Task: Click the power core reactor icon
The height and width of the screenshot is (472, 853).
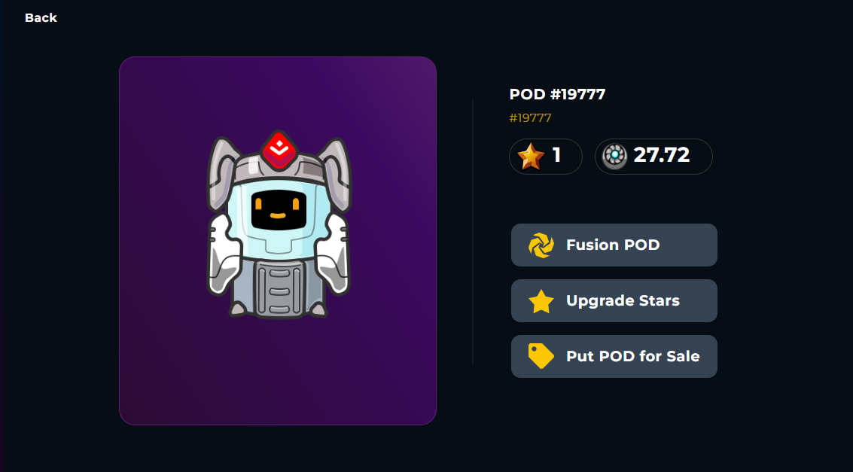Action: coord(615,157)
